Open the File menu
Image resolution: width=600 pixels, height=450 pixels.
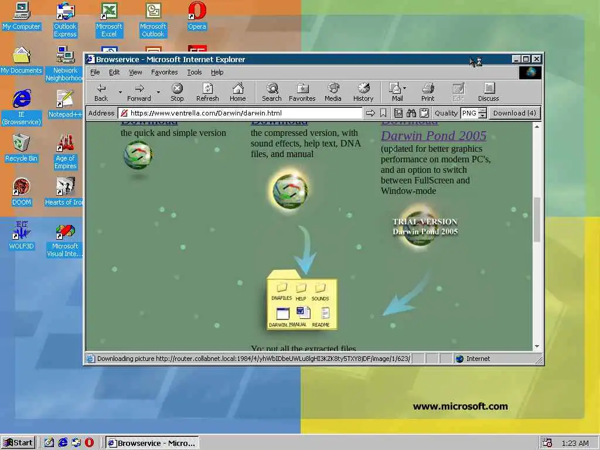(95, 72)
